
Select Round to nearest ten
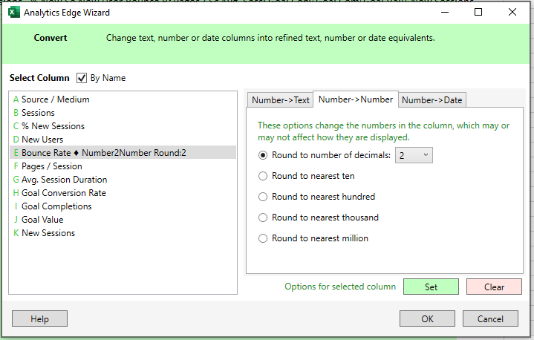[x=262, y=176]
